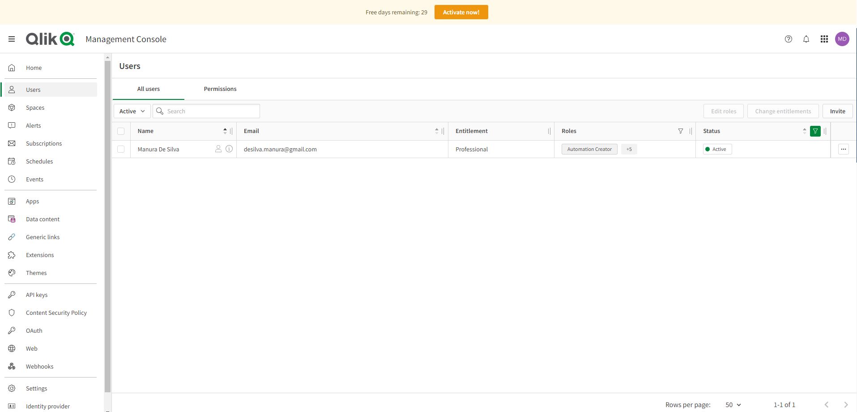Click the Alerts icon in sidebar
Image resolution: width=857 pixels, height=412 pixels.
pyautogui.click(x=12, y=125)
